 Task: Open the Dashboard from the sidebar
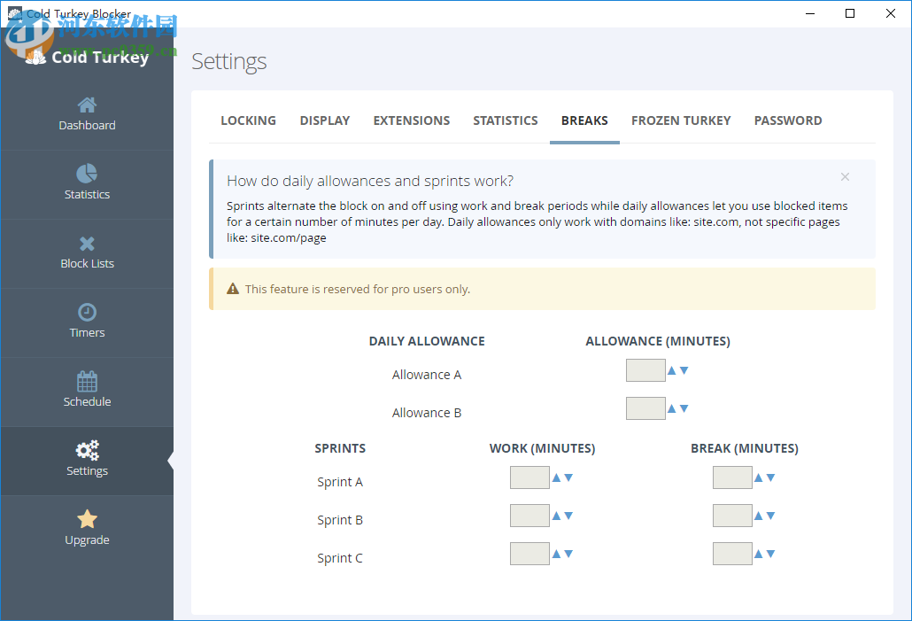[x=87, y=115]
